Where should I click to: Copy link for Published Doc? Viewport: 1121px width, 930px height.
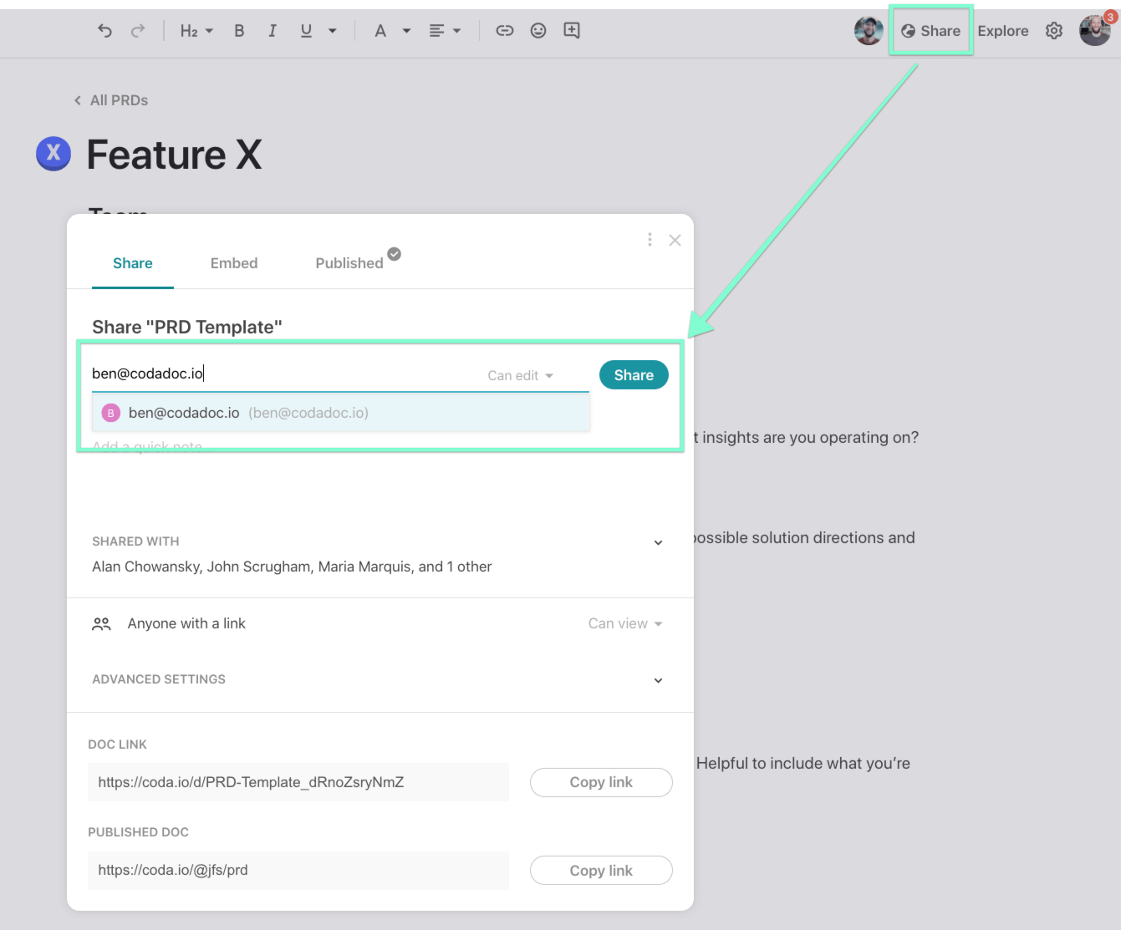point(601,871)
